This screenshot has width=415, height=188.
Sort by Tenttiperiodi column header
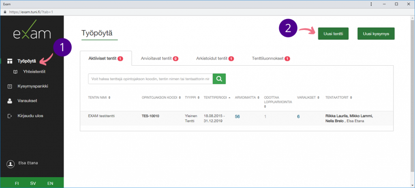coord(216,98)
